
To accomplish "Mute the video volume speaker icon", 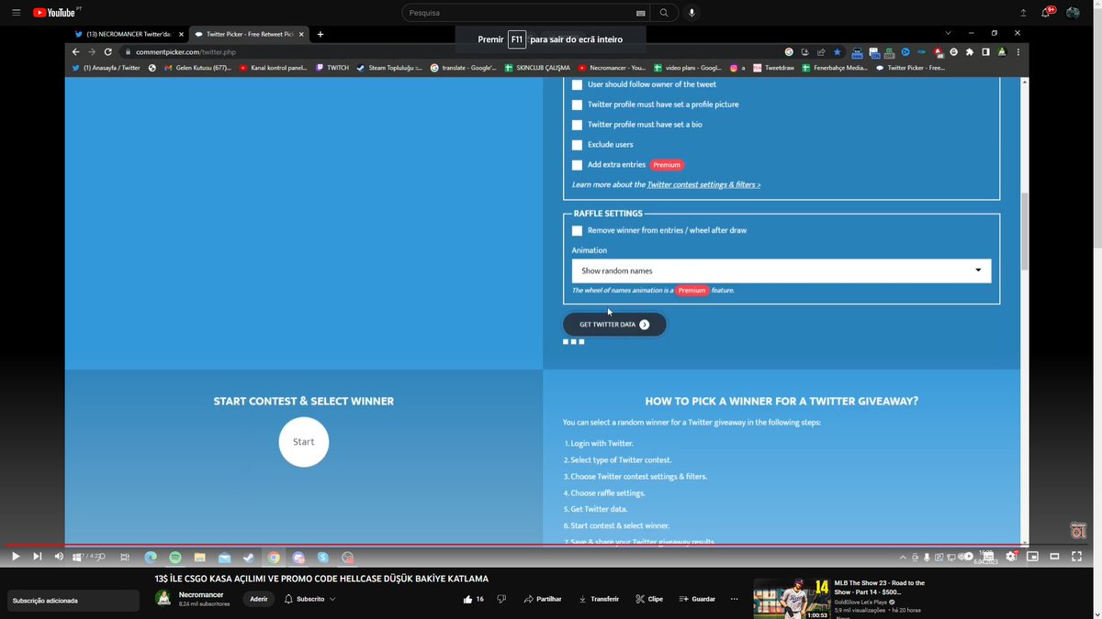I will (59, 557).
